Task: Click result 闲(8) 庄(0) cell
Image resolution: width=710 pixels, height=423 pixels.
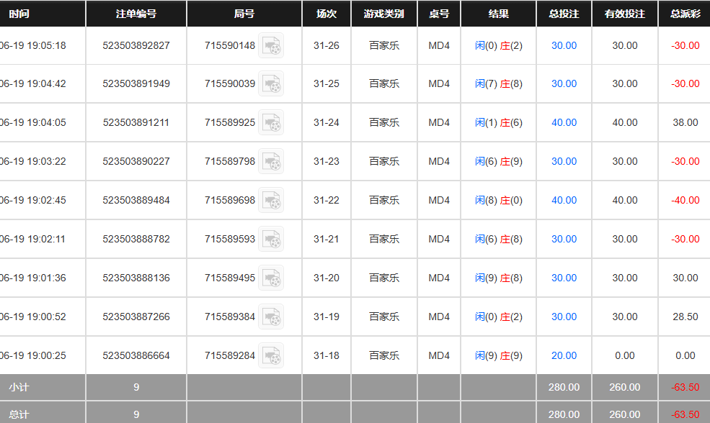Action: [499, 200]
